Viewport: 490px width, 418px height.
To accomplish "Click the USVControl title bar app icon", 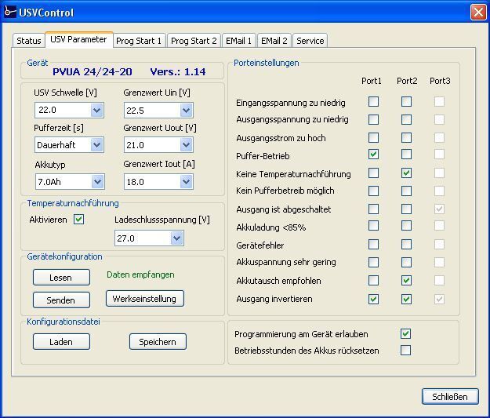I will [x=10, y=12].
